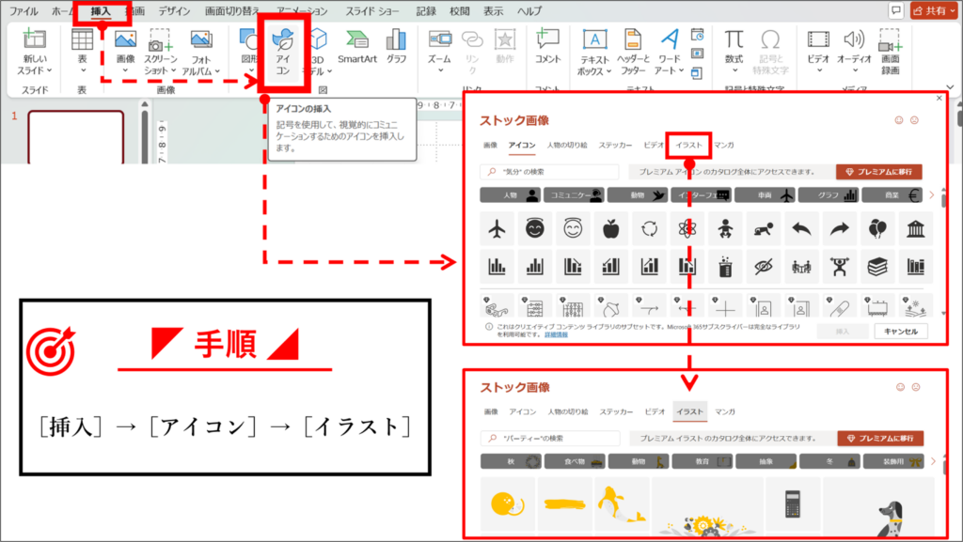Click inside the '気分' search field
The width and height of the screenshot is (963, 542).
(549, 171)
